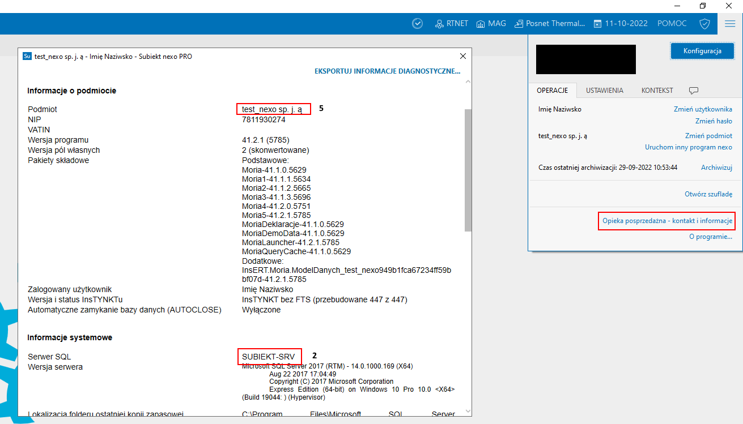Screen dimensions: 743x424
Task: Click Uruchom inny program nexo link
Action: click(x=689, y=147)
